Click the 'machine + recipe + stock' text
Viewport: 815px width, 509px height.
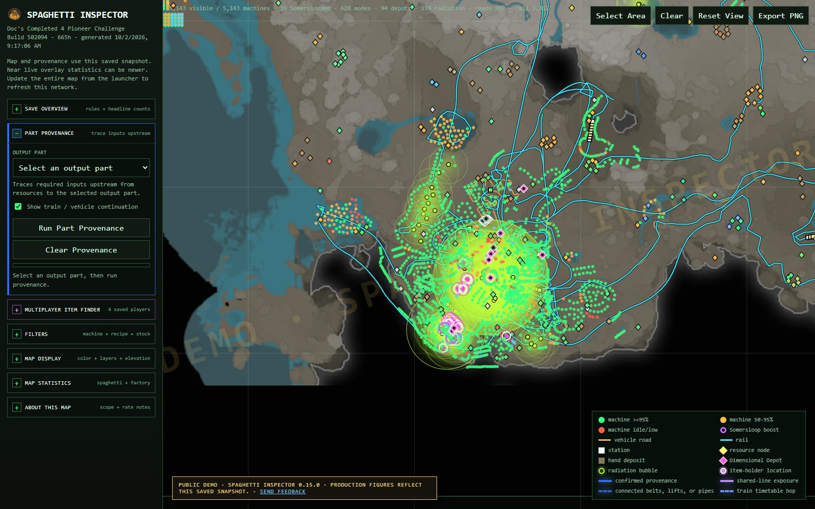click(117, 334)
